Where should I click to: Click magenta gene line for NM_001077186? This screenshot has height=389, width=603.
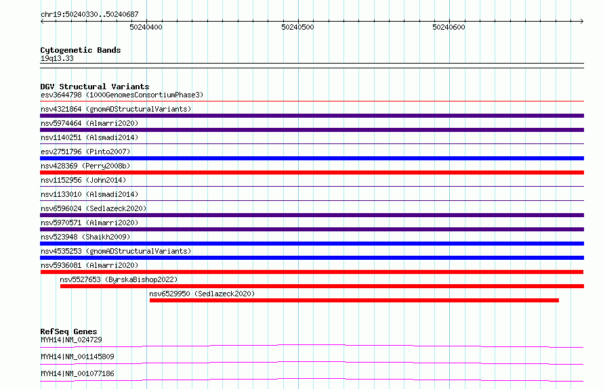click(x=312, y=380)
